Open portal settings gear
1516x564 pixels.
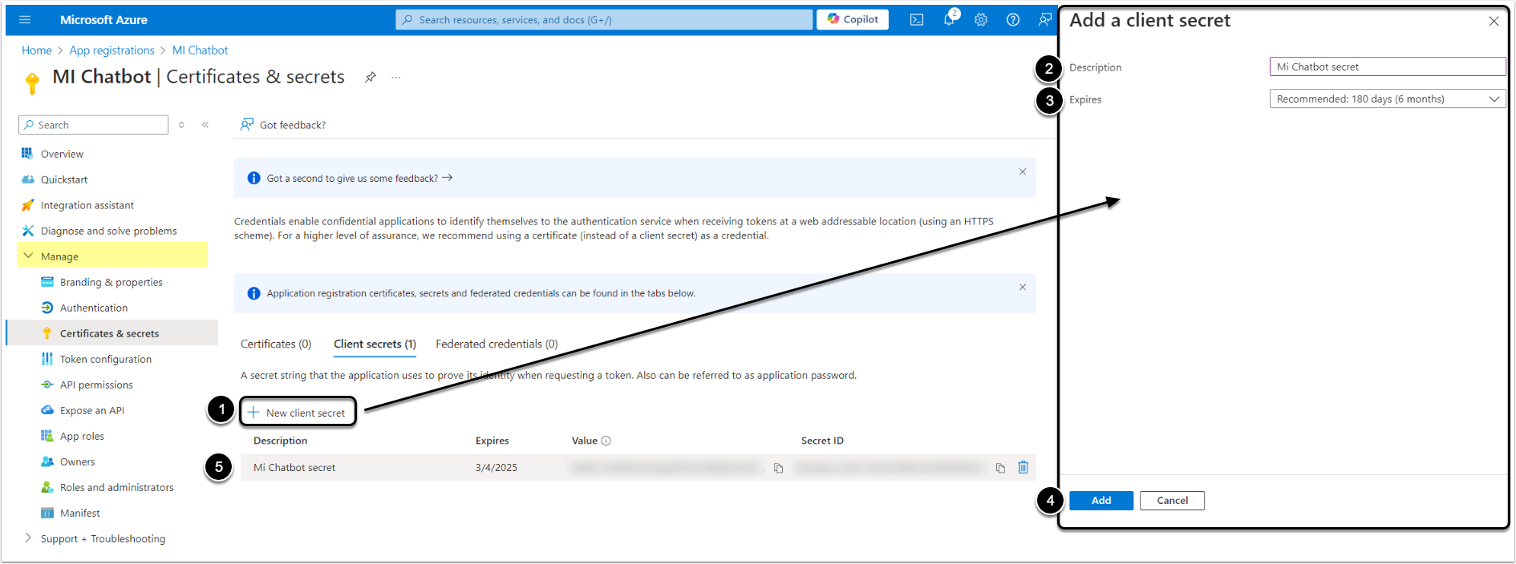[981, 20]
